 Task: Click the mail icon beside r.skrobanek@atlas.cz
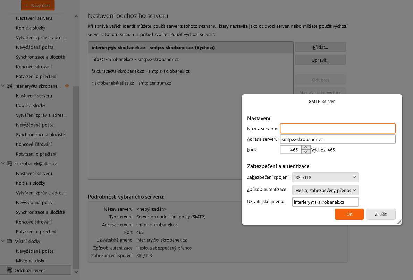click(x=10, y=164)
